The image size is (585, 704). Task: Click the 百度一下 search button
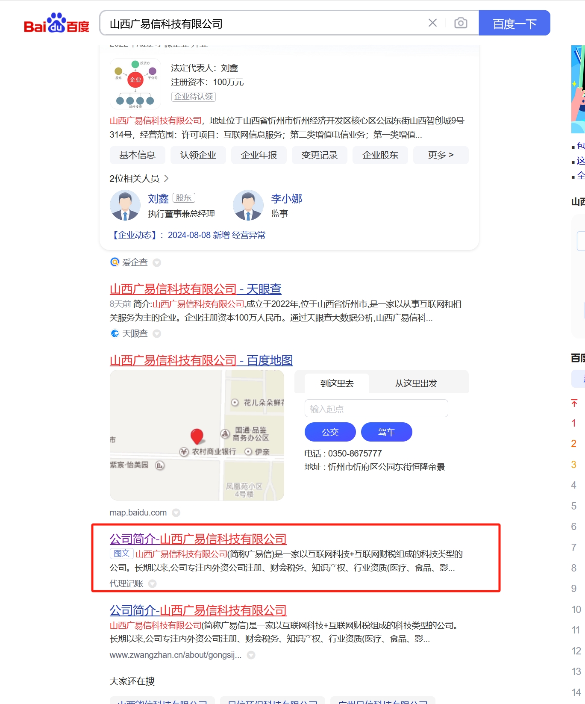(x=514, y=23)
